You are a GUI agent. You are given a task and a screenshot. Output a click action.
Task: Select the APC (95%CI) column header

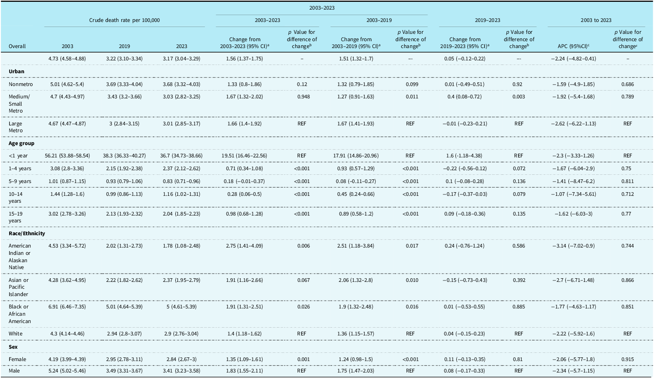pyautogui.click(x=574, y=46)
